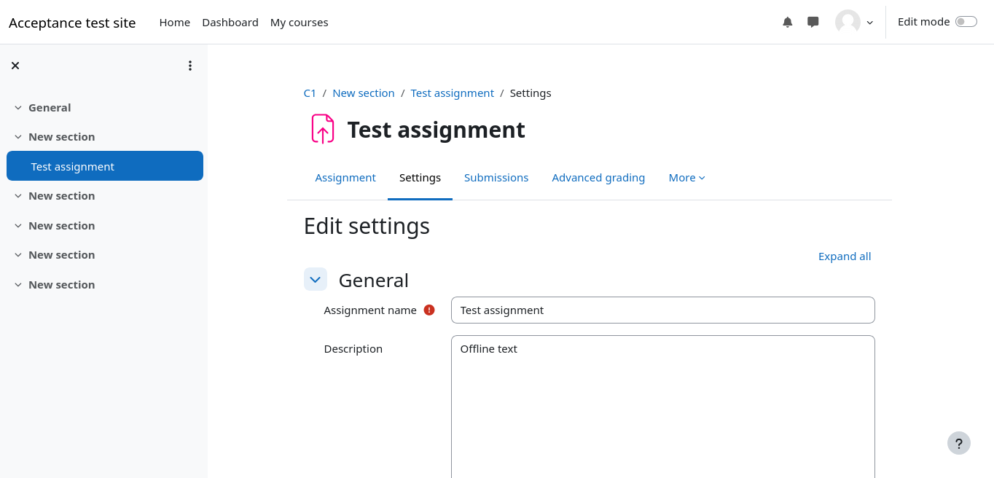Collapse the General section in course index
994x478 pixels.
pyautogui.click(x=18, y=108)
